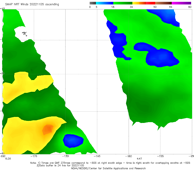The height and width of the screenshot is (170, 194).
Task: Click the color bar label "64"
Action: click(x=171, y=7)
